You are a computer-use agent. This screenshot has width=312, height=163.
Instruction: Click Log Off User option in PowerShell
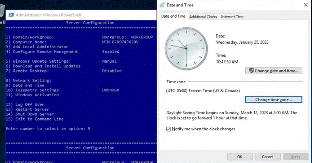(25, 105)
